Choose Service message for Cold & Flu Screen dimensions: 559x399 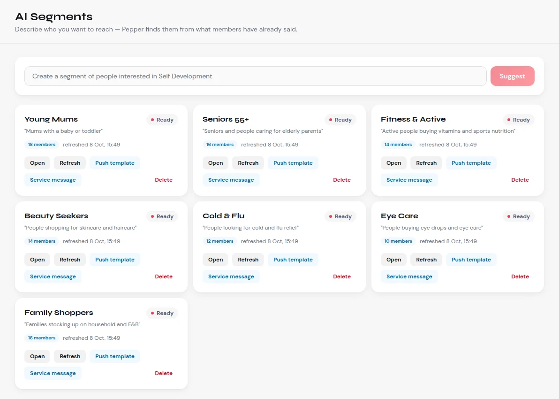(x=231, y=276)
